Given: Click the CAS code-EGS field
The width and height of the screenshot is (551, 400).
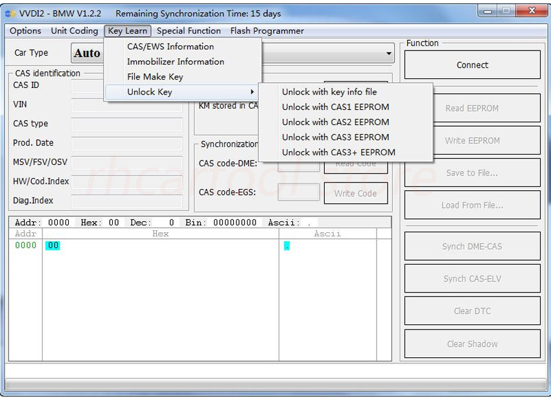Looking at the screenshot, I should [299, 192].
